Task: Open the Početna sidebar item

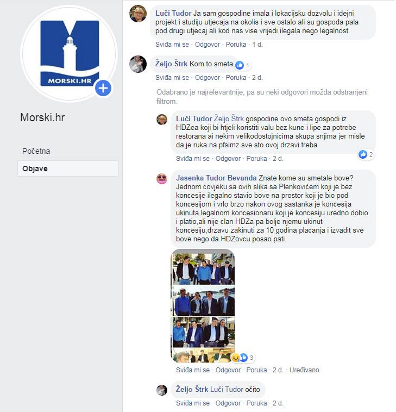Action: click(36, 151)
